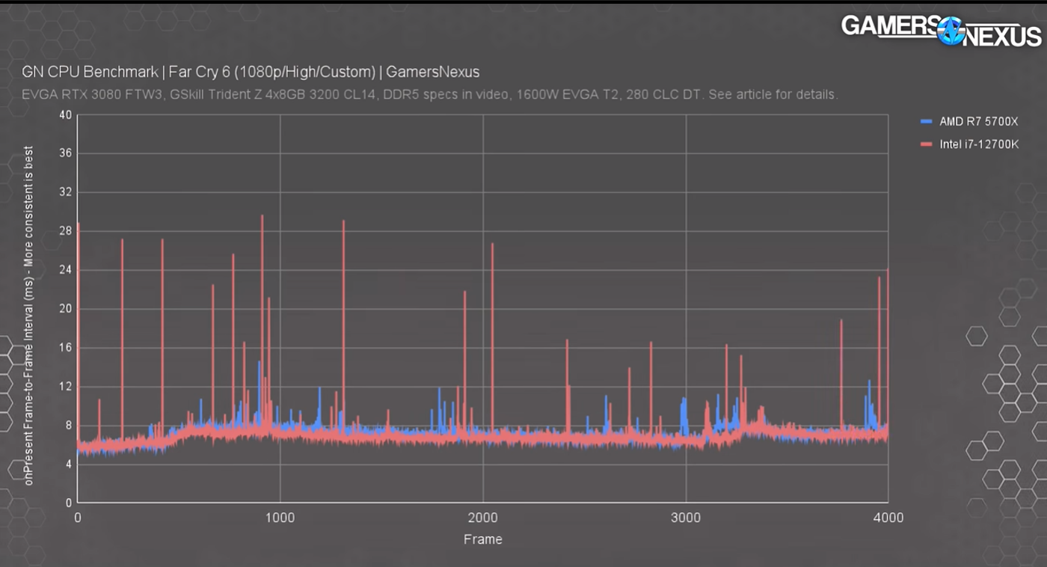
Task: Click the y-axis label 32
Action: click(65, 192)
